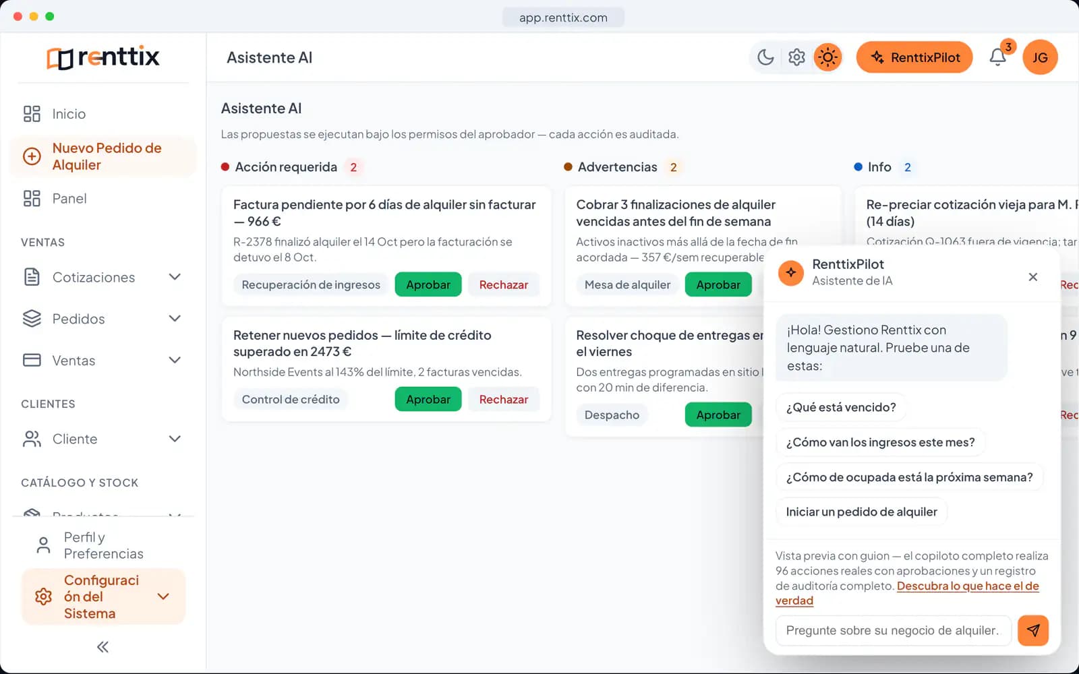Click the Despacho tag
Screen dimensions: 1079x674
coord(612,415)
